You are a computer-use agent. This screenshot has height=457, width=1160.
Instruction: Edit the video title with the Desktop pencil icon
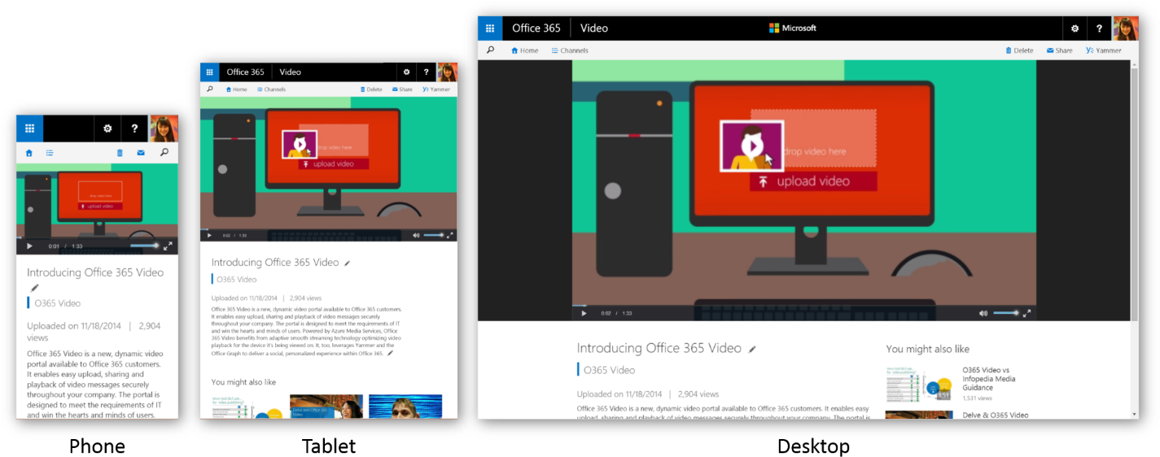tap(752, 349)
